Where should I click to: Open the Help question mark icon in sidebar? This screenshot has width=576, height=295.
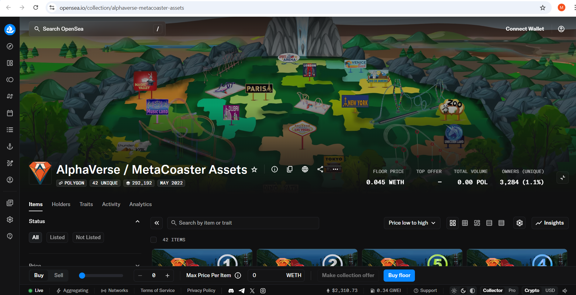click(x=10, y=236)
